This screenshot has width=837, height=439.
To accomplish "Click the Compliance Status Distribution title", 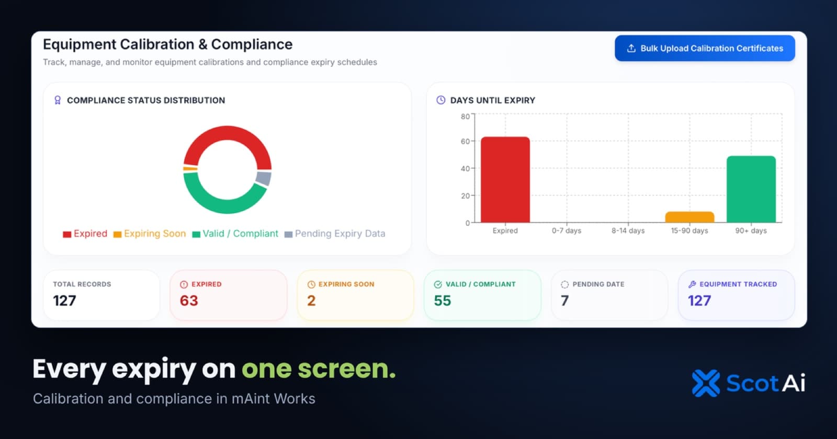I will [x=146, y=100].
